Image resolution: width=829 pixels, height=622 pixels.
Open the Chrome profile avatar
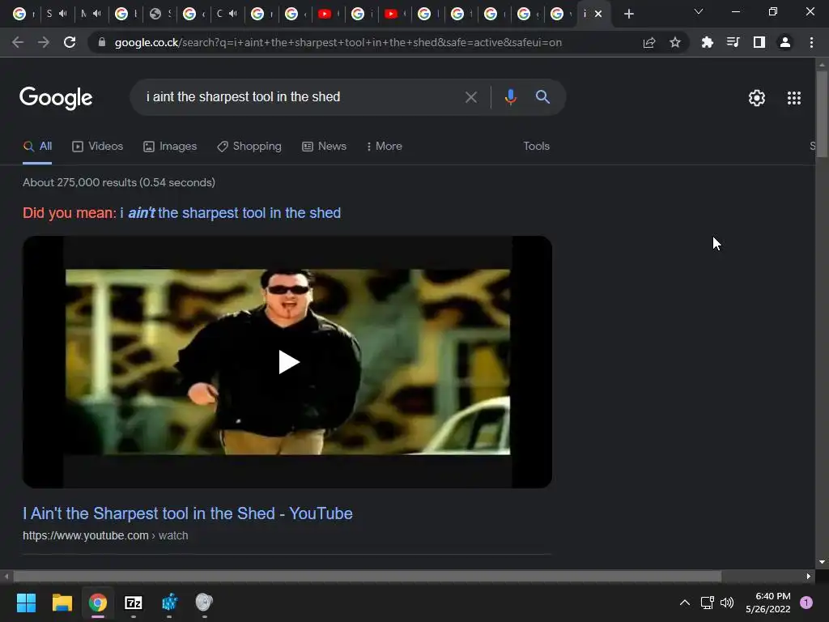(x=785, y=42)
